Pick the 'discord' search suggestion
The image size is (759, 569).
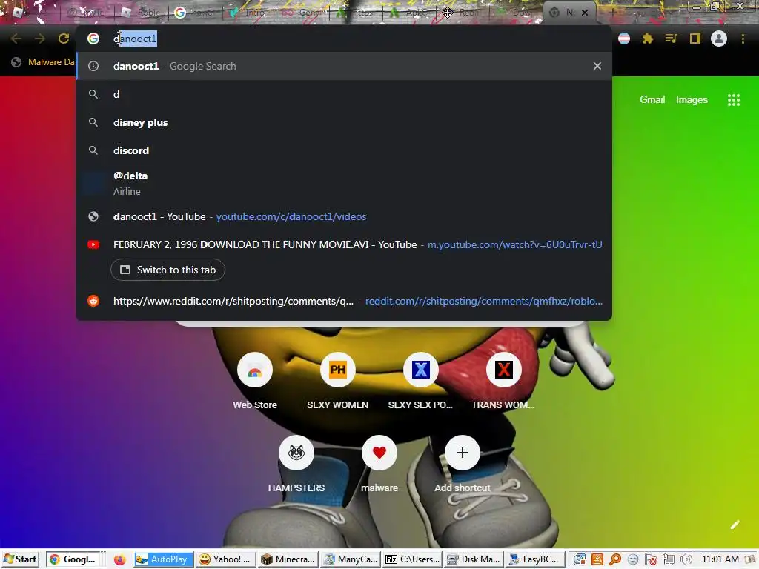344,150
